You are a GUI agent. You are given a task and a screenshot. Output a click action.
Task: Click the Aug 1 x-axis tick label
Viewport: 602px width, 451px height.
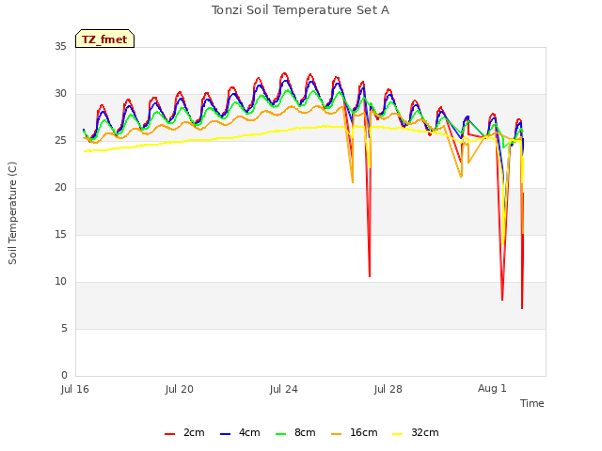click(492, 388)
